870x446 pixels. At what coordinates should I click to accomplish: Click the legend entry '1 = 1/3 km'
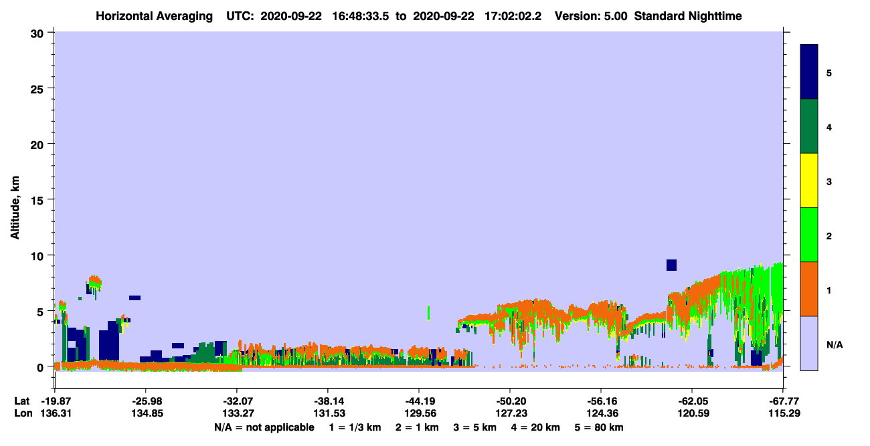tap(355, 427)
